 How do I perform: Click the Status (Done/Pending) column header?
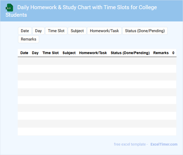click(x=130, y=53)
